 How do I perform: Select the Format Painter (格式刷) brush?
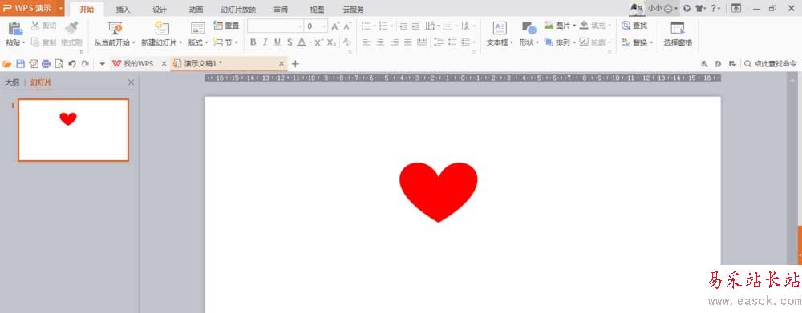(x=71, y=27)
